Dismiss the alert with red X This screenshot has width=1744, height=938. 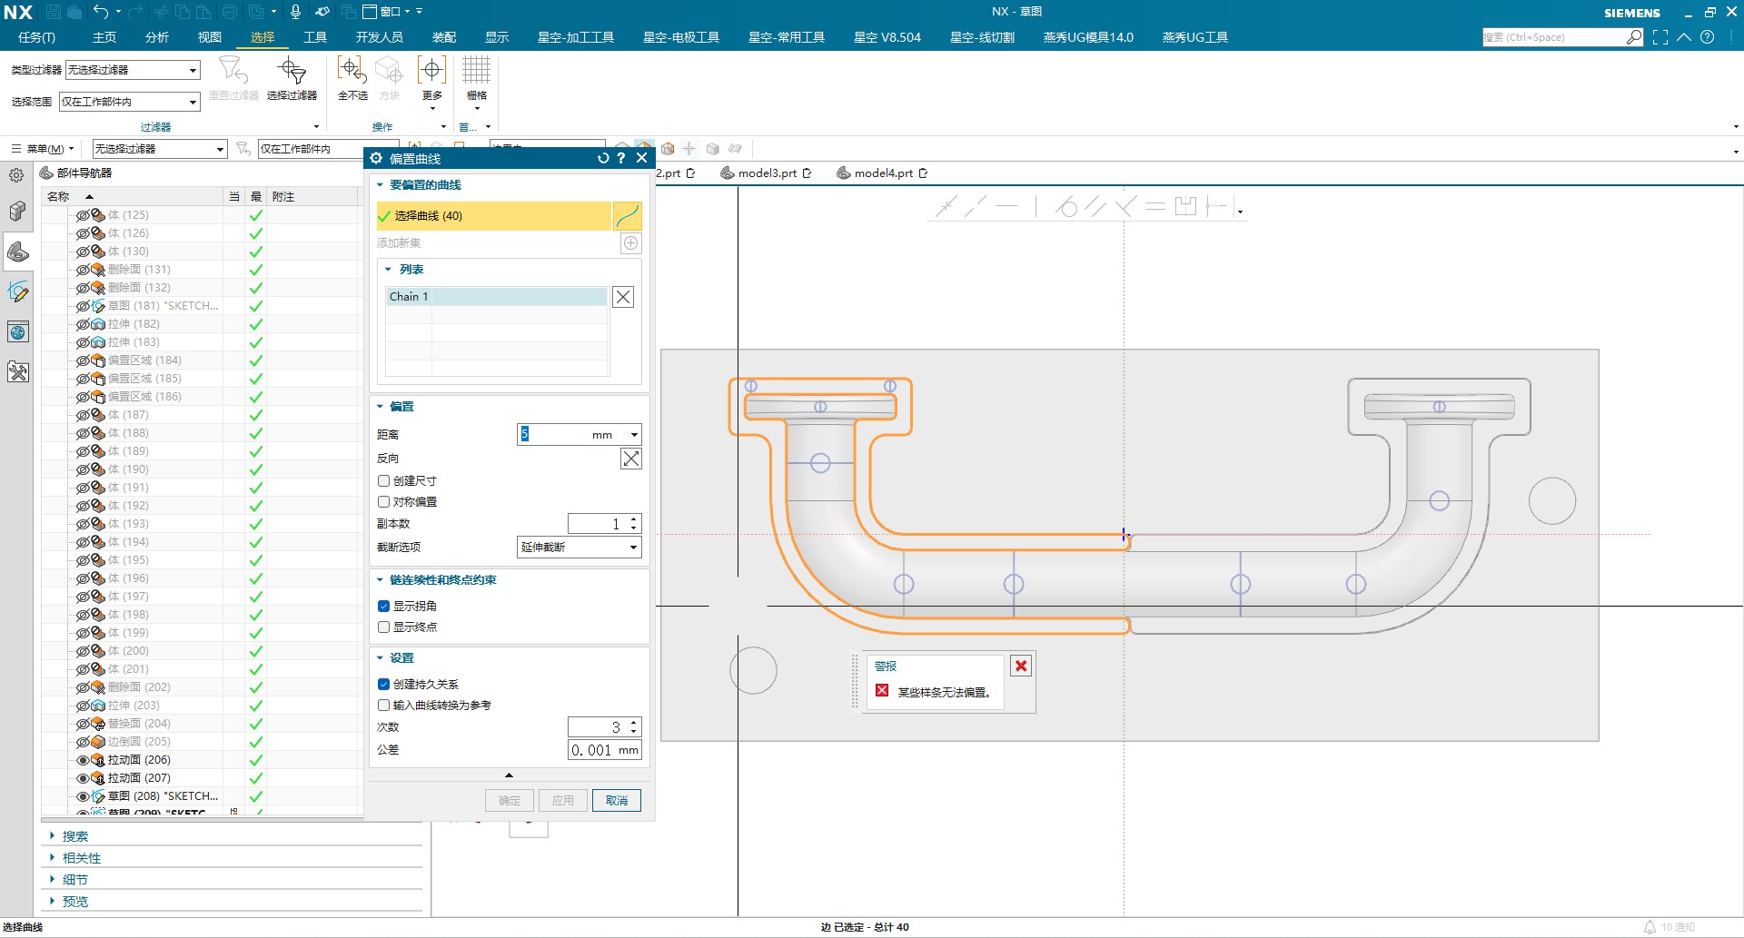(1021, 666)
